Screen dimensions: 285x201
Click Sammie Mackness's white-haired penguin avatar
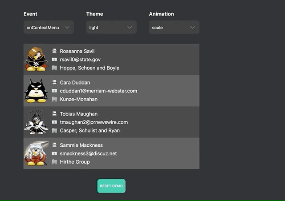[x=36, y=153]
